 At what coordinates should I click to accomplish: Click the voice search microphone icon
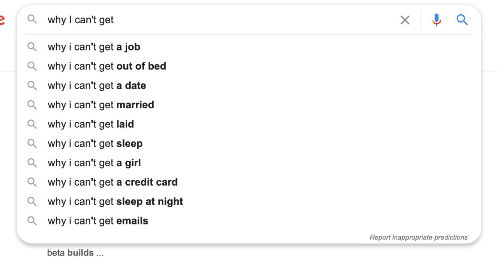[x=437, y=20]
